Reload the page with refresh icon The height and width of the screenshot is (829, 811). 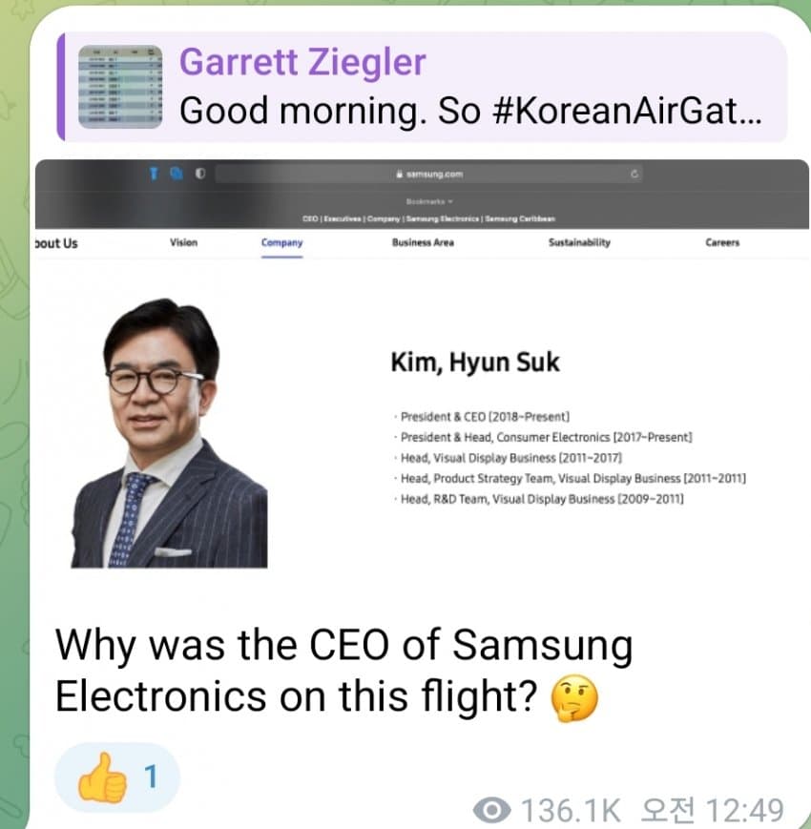point(634,174)
